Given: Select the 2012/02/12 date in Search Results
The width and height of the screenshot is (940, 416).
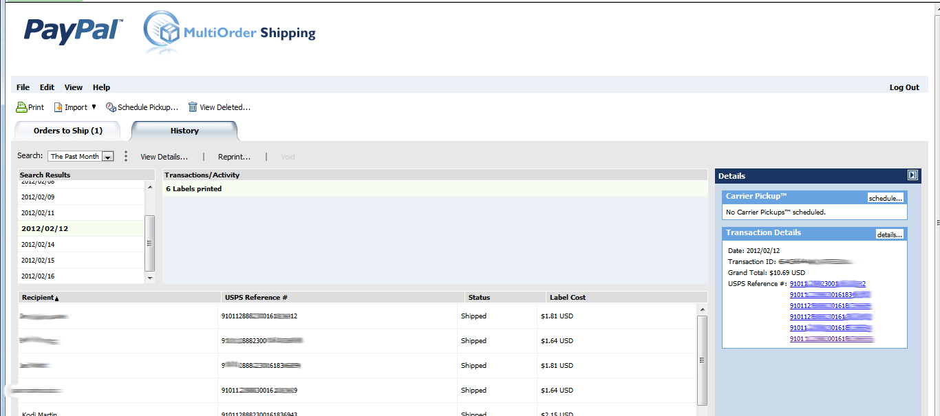Looking at the screenshot, I should (x=45, y=228).
